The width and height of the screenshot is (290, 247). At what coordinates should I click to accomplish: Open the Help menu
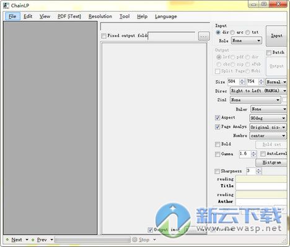click(x=143, y=17)
